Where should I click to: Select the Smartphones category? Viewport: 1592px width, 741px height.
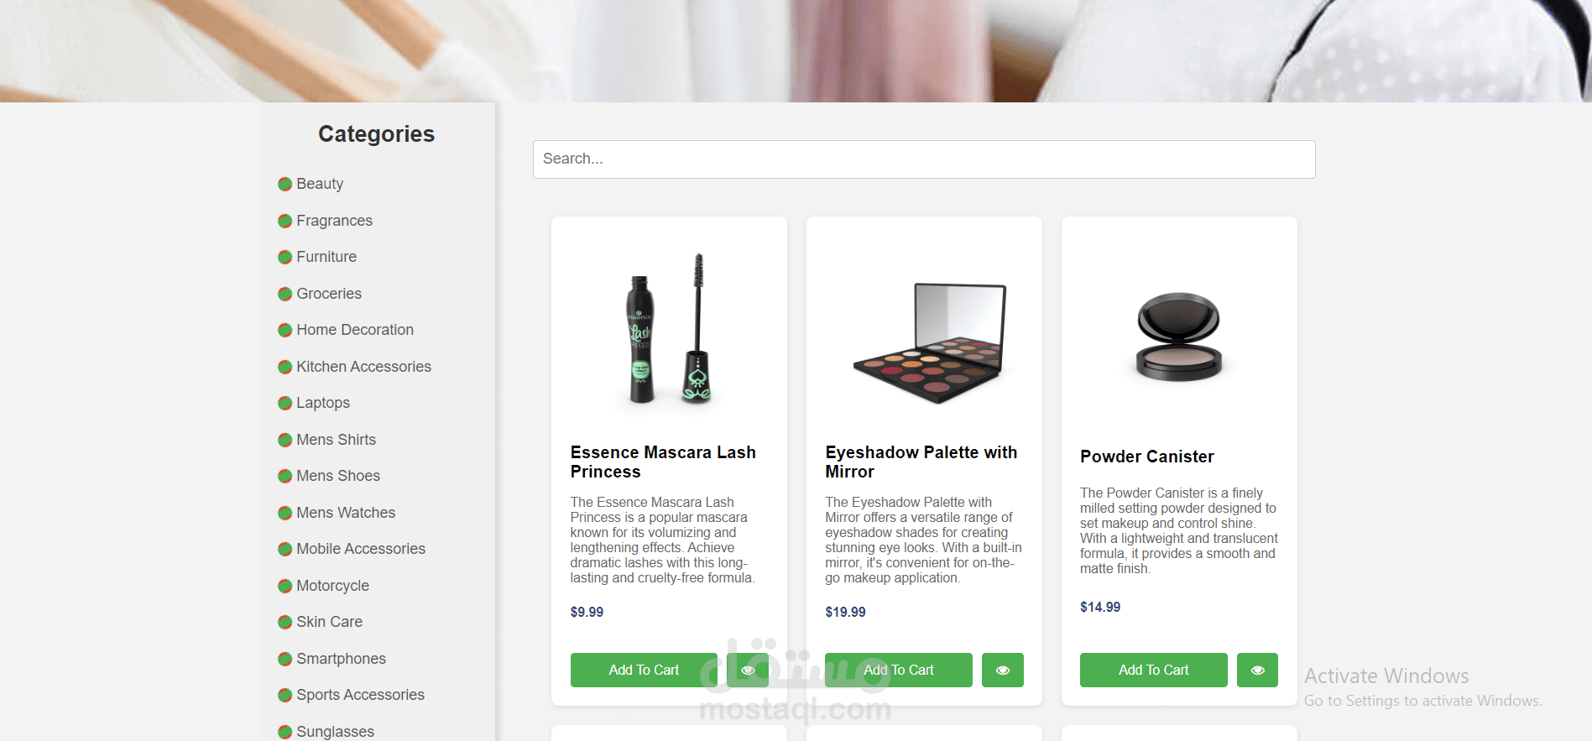341,659
